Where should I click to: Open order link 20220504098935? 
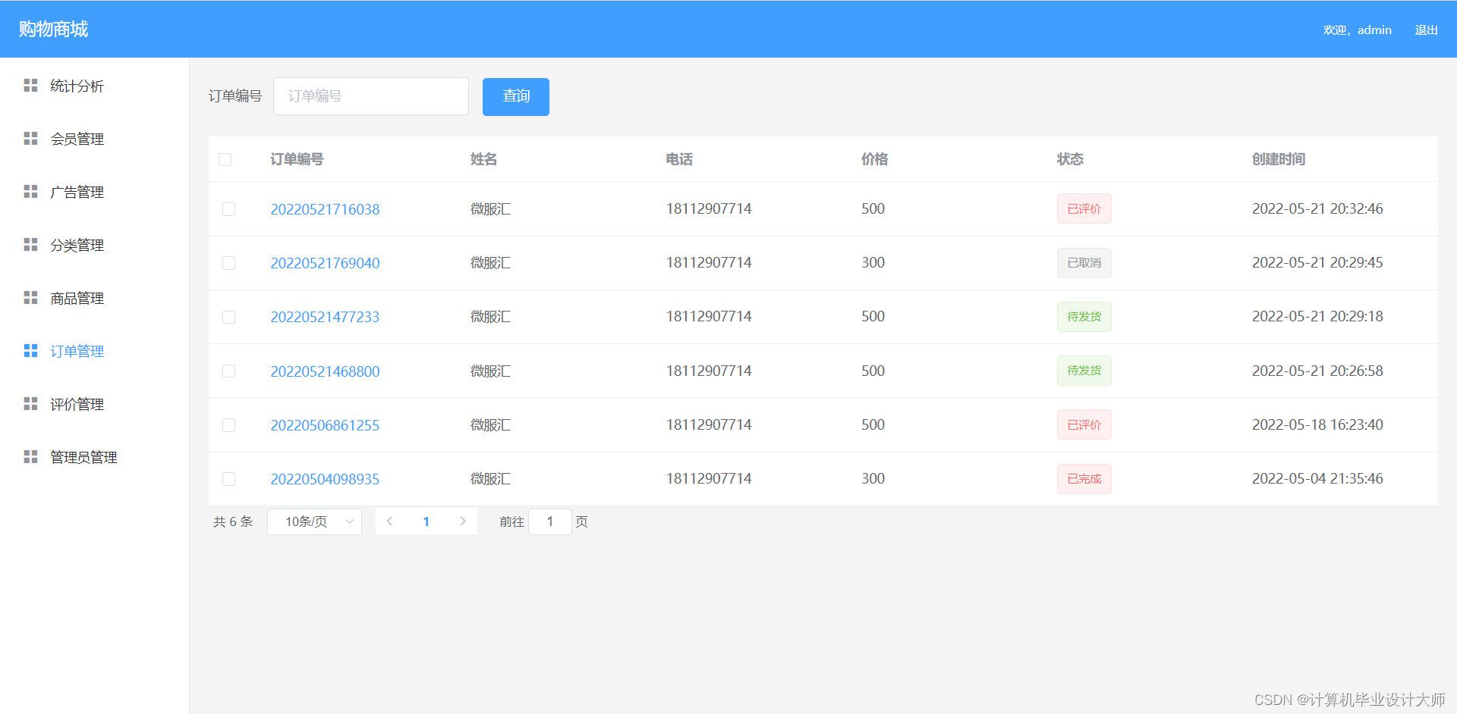(x=325, y=479)
